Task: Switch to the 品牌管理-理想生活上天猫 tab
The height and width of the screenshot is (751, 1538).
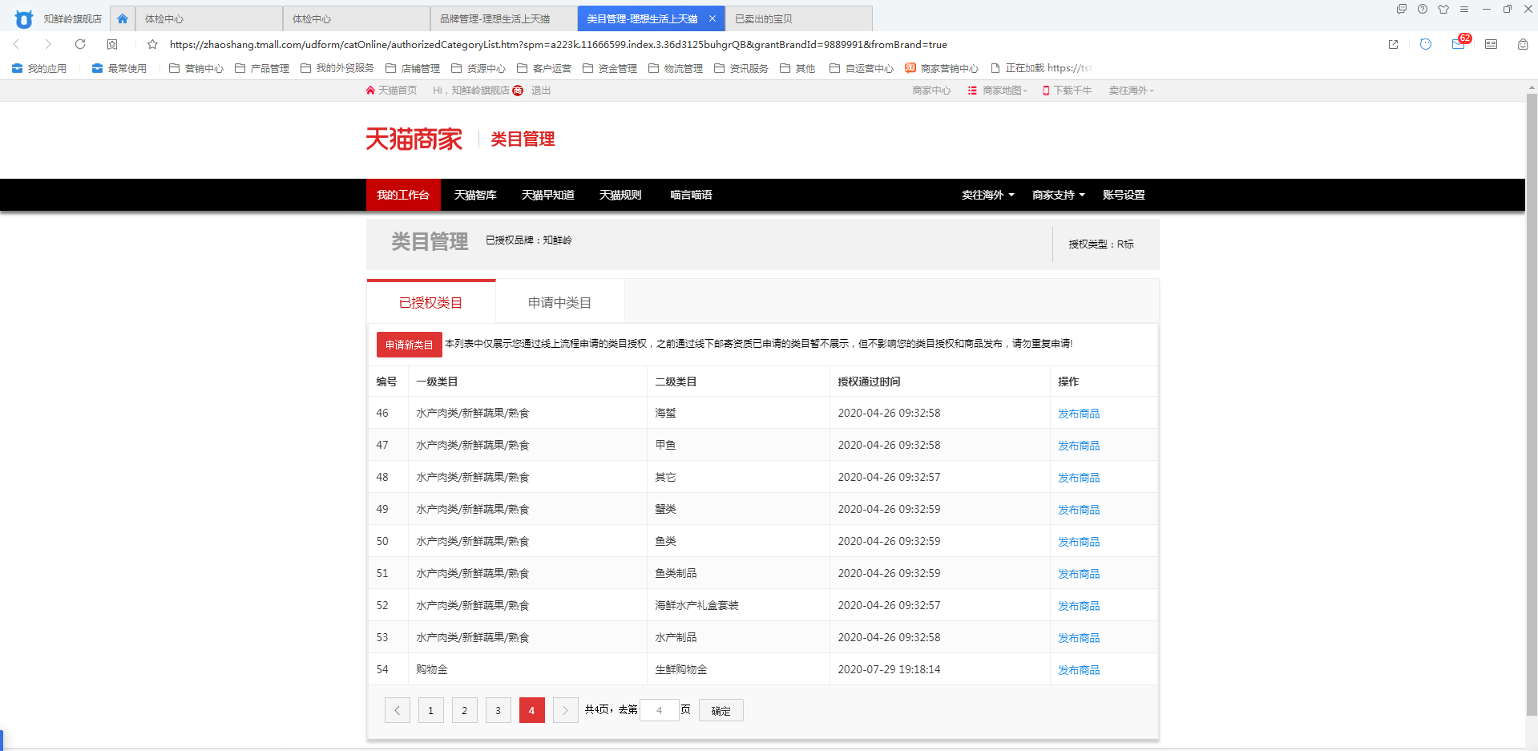Action: click(503, 18)
